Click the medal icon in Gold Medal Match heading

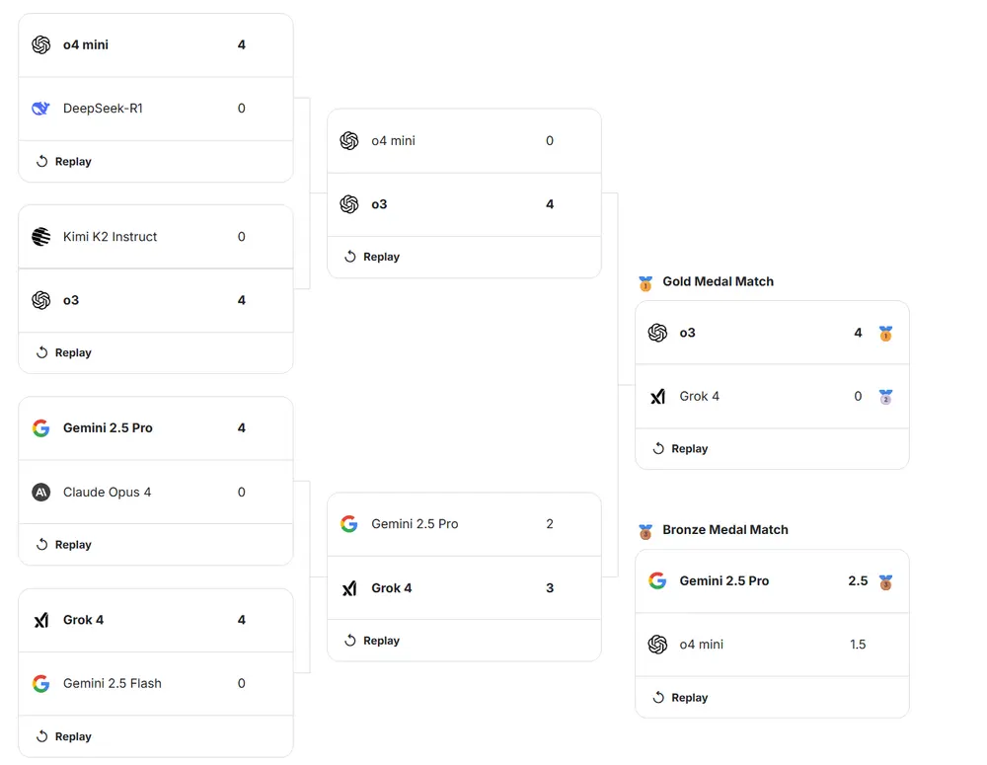pyautogui.click(x=645, y=283)
